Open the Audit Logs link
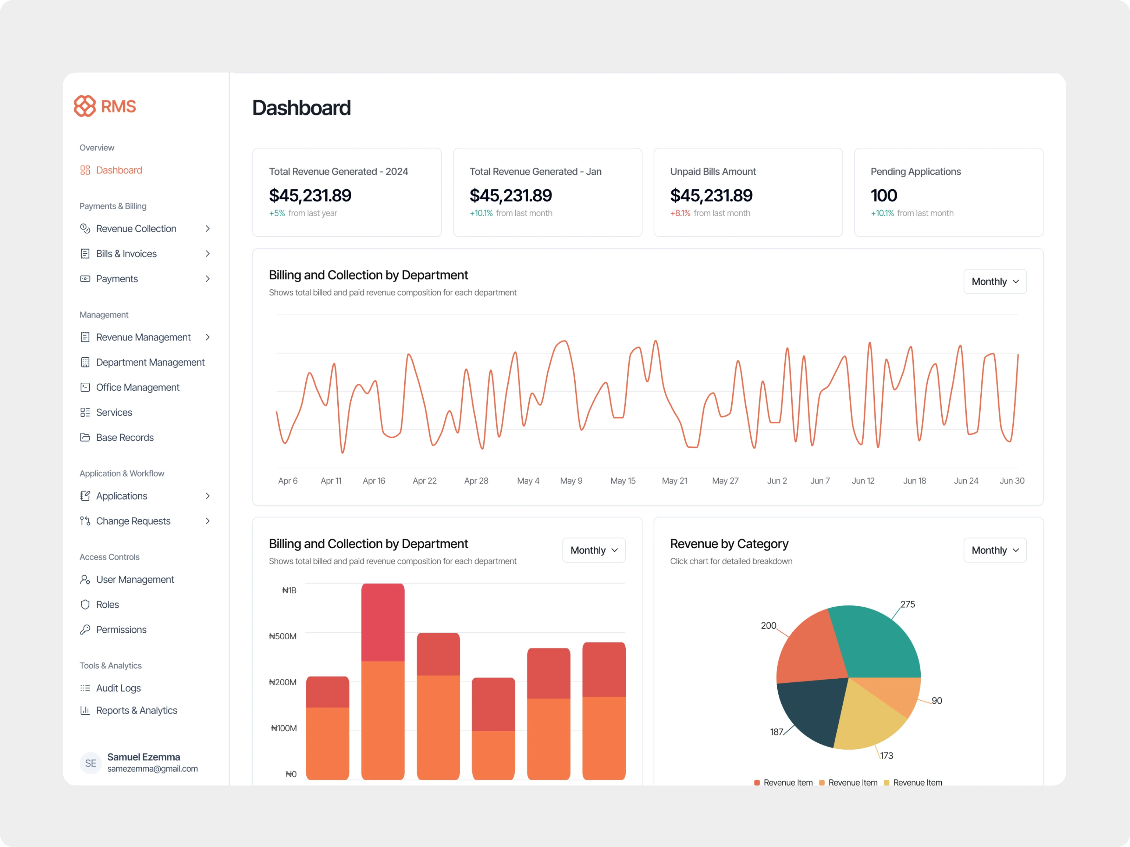Image resolution: width=1130 pixels, height=847 pixels. tap(118, 688)
